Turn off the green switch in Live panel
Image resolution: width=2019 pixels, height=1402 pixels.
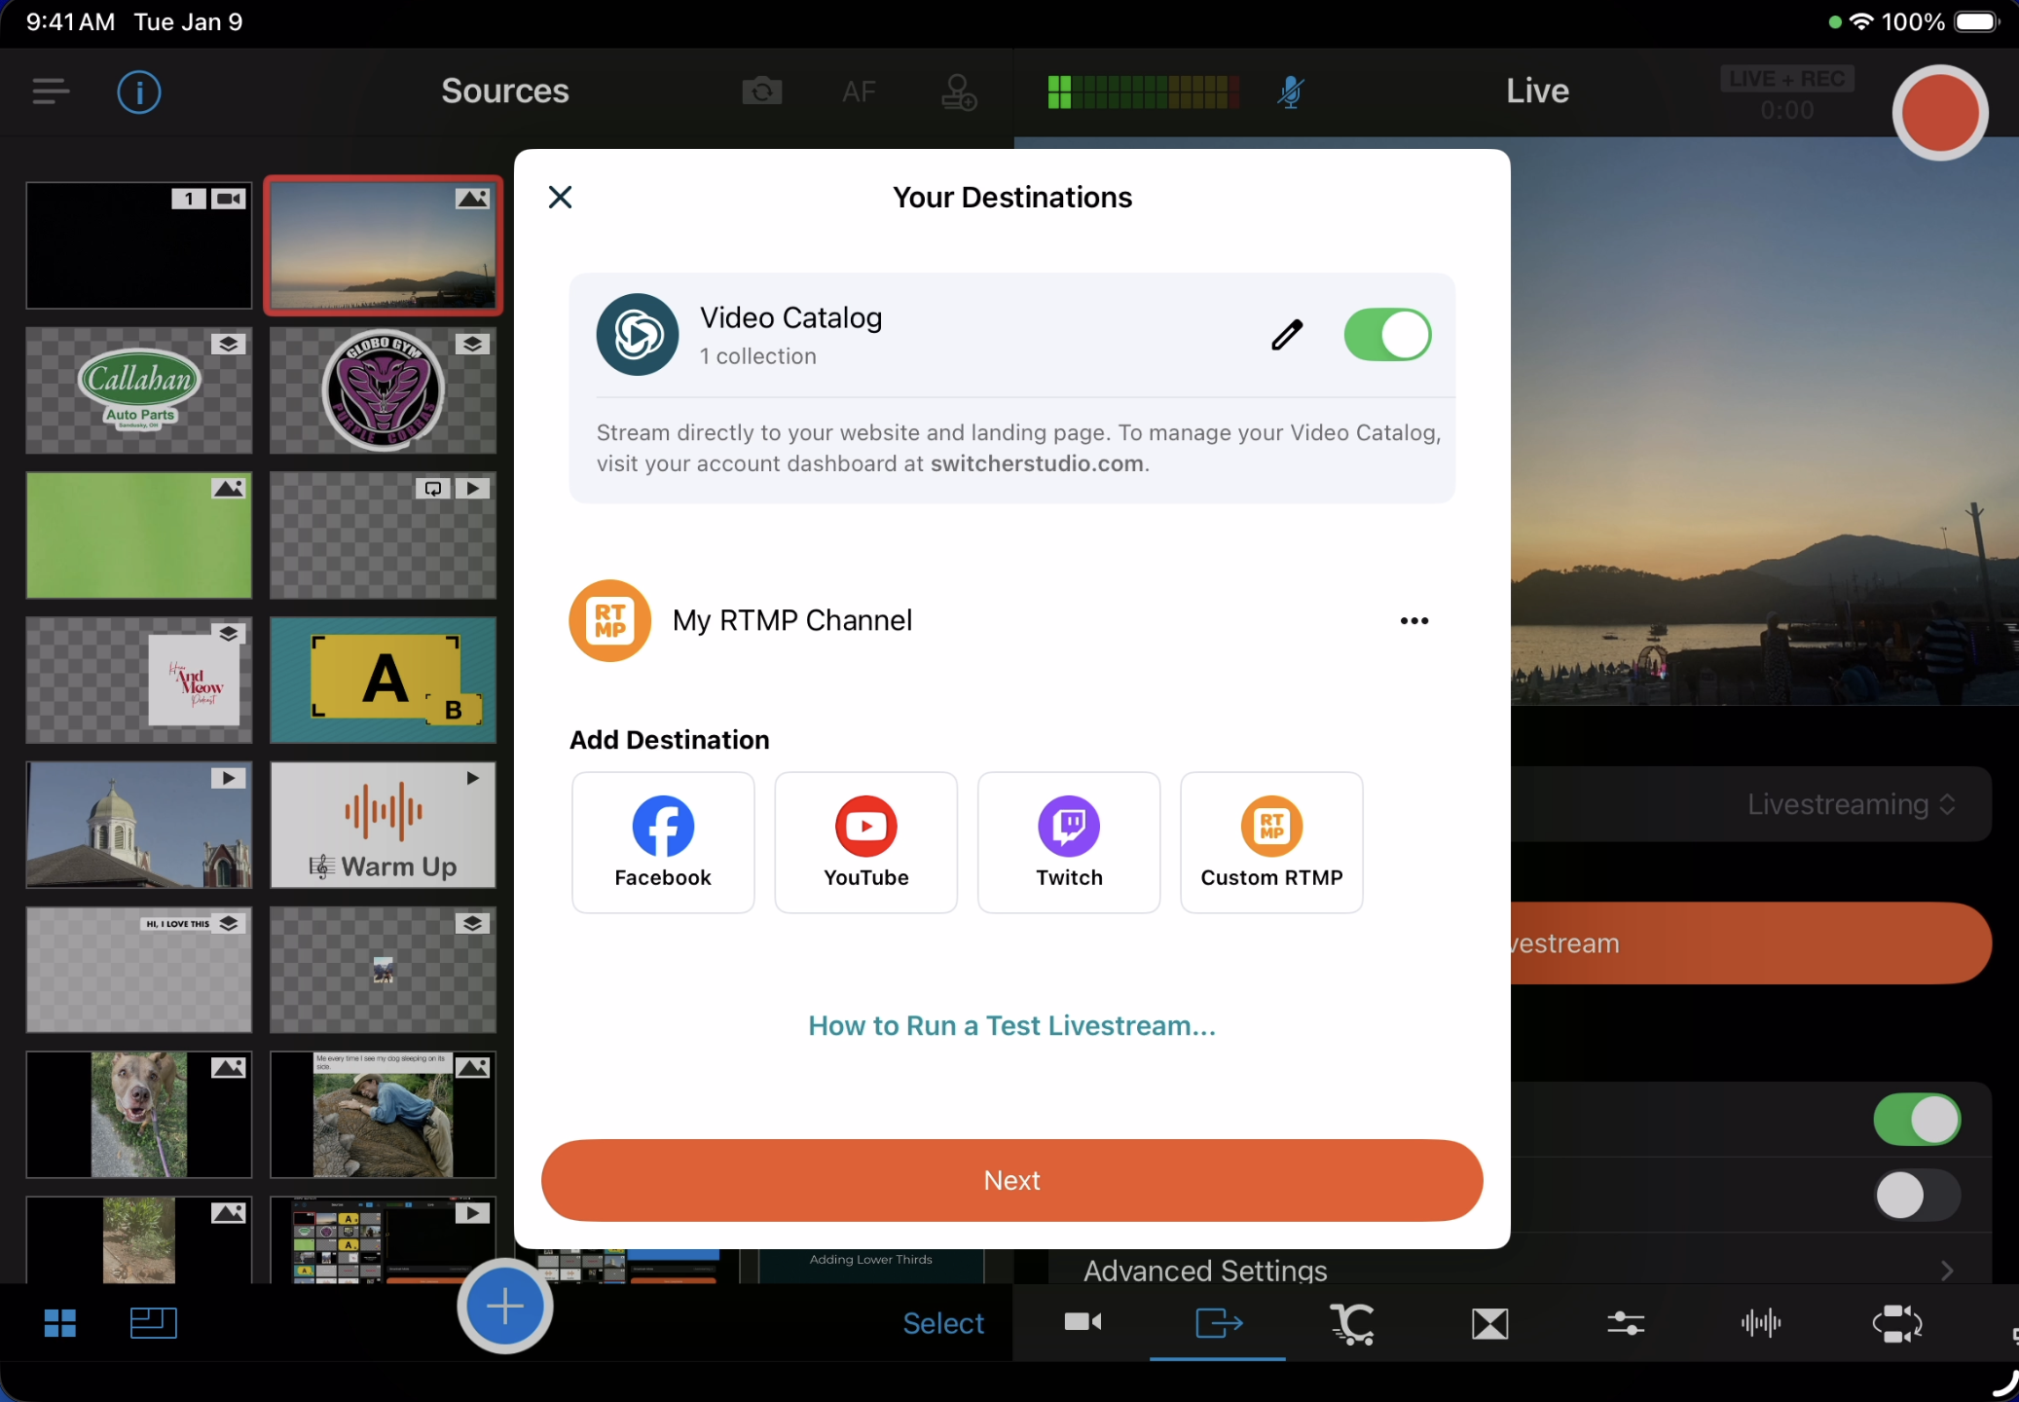1916,1120
